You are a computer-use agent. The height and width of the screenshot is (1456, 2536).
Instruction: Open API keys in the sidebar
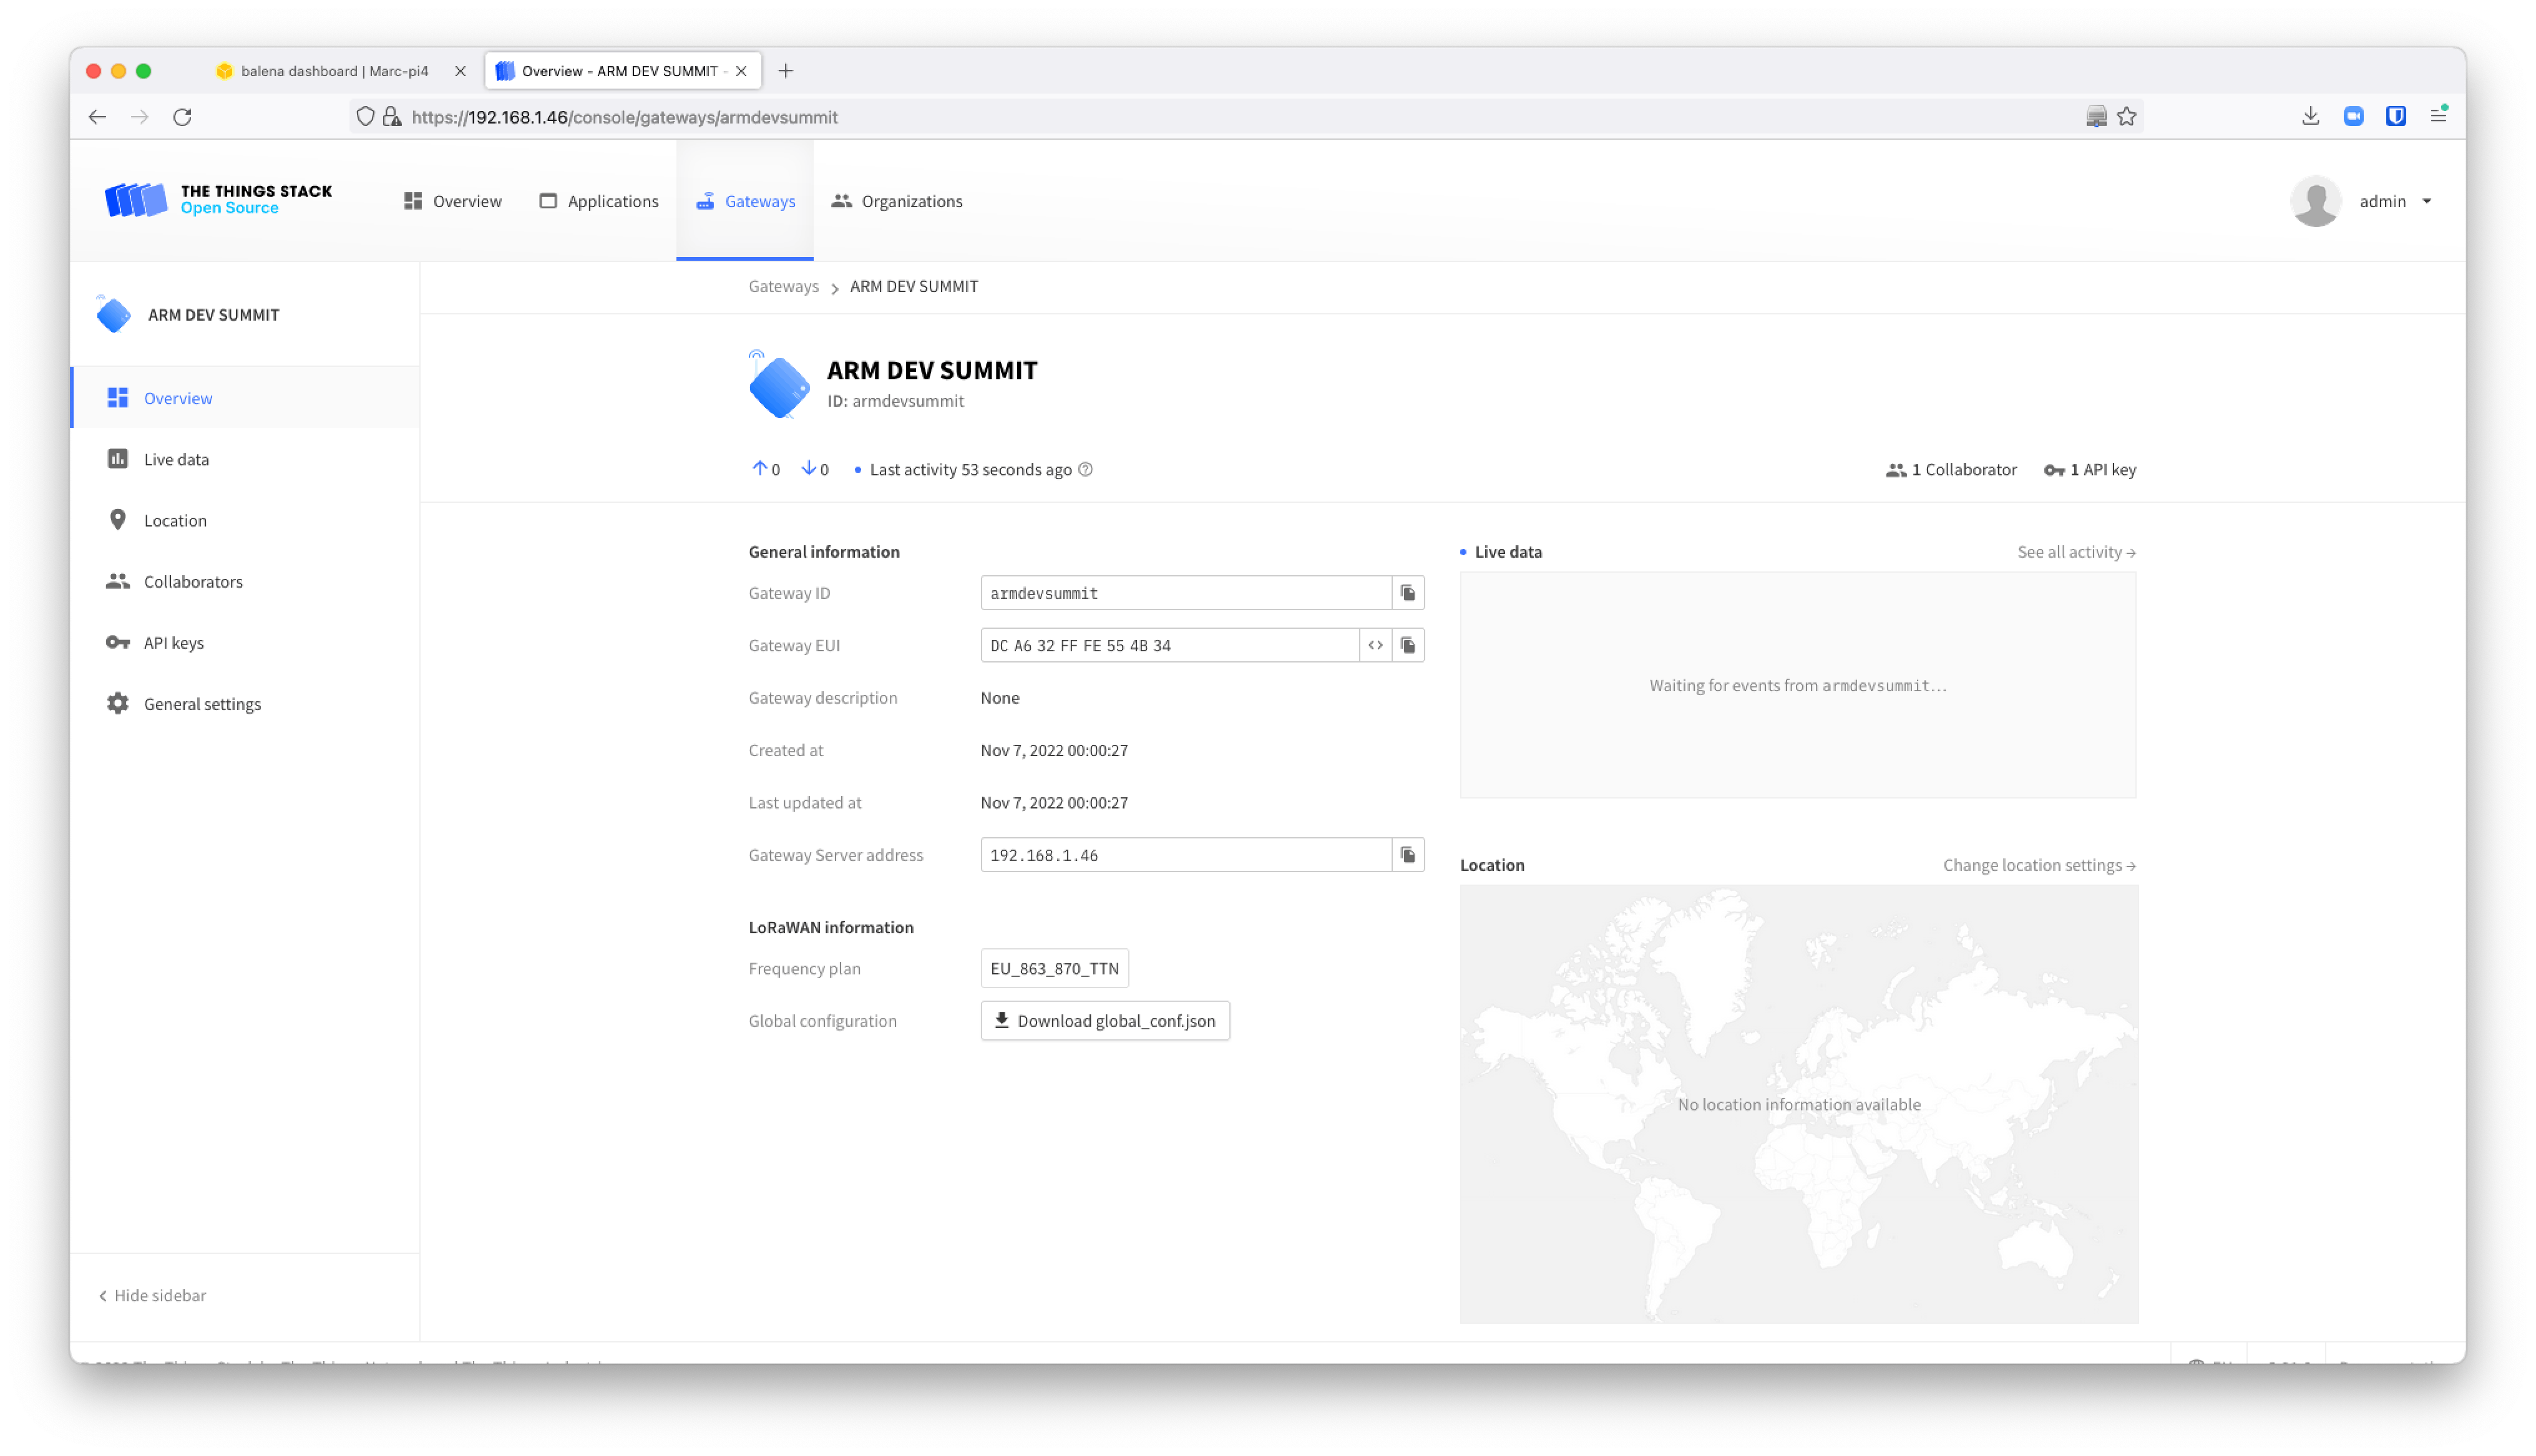(245, 642)
